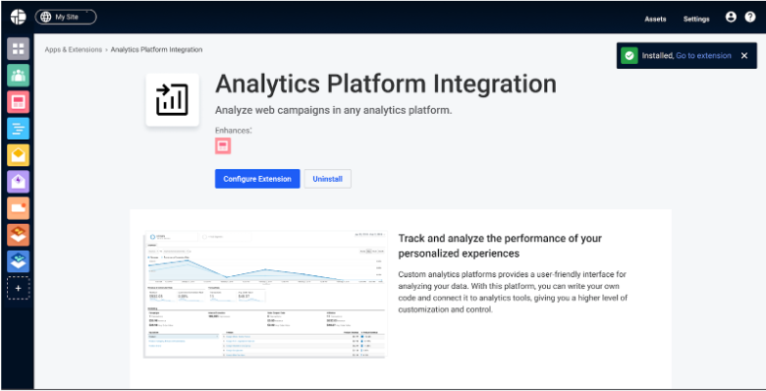Open the dashboard grid icon in sidebar
Screen dimensions: 766x391
click(18, 48)
